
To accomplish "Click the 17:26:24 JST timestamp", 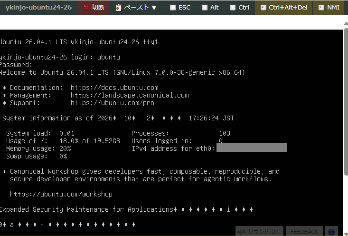I will tap(211, 118).
